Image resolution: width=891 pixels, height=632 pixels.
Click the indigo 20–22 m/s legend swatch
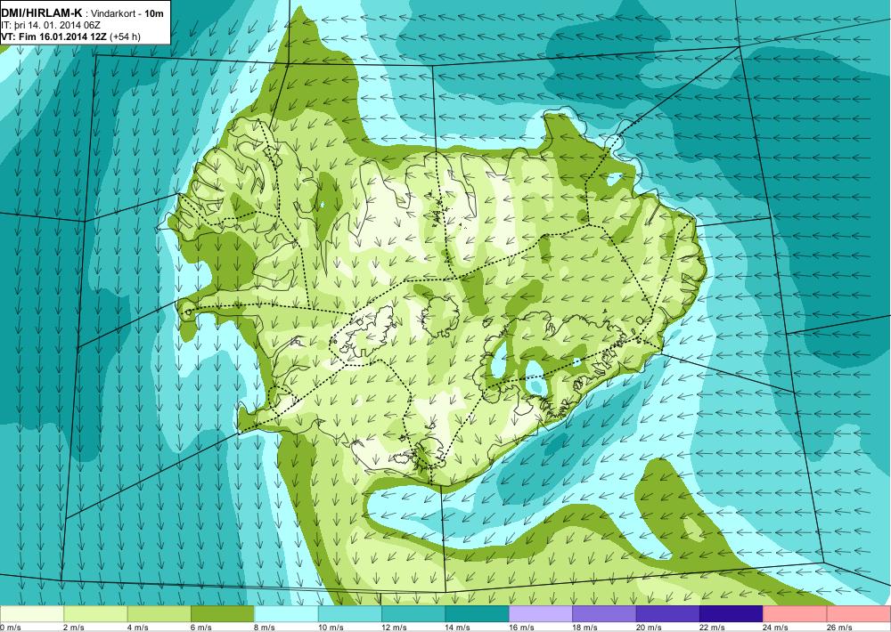click(668, 613)
